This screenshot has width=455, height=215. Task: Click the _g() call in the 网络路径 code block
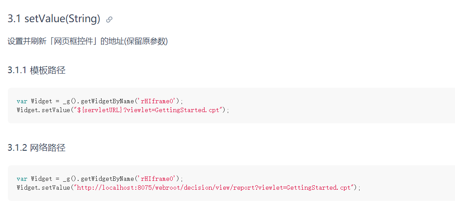click(70, 179)
